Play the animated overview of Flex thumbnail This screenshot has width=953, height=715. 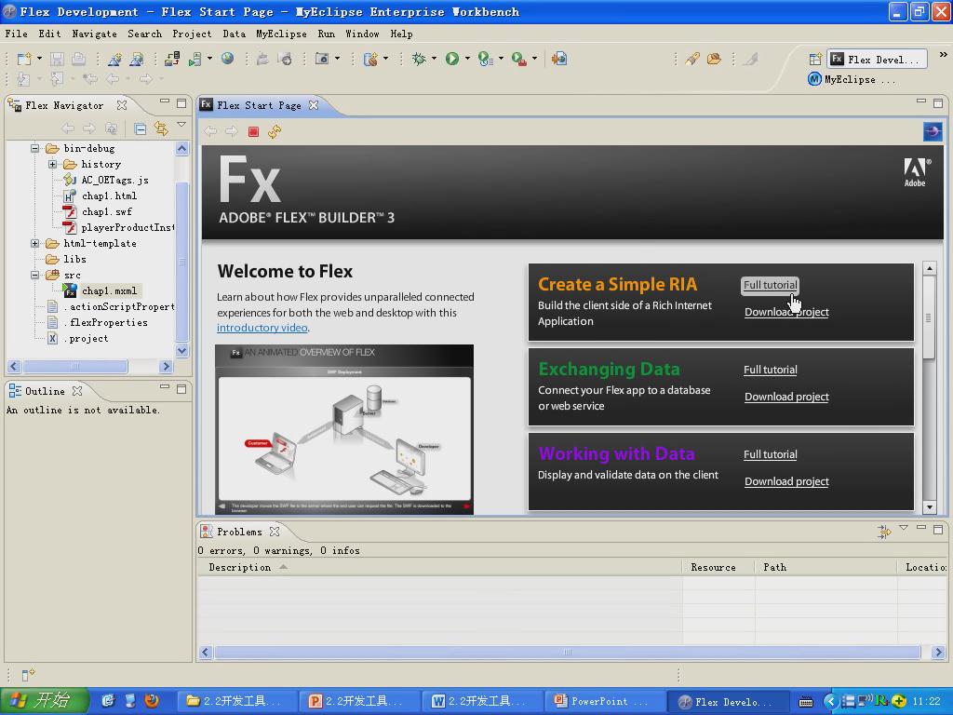pos(344,429)
